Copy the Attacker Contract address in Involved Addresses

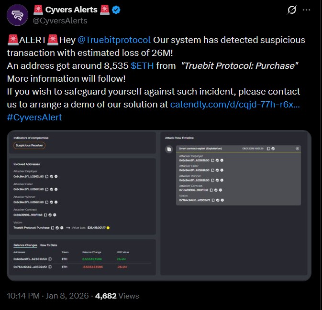point(46,214)
